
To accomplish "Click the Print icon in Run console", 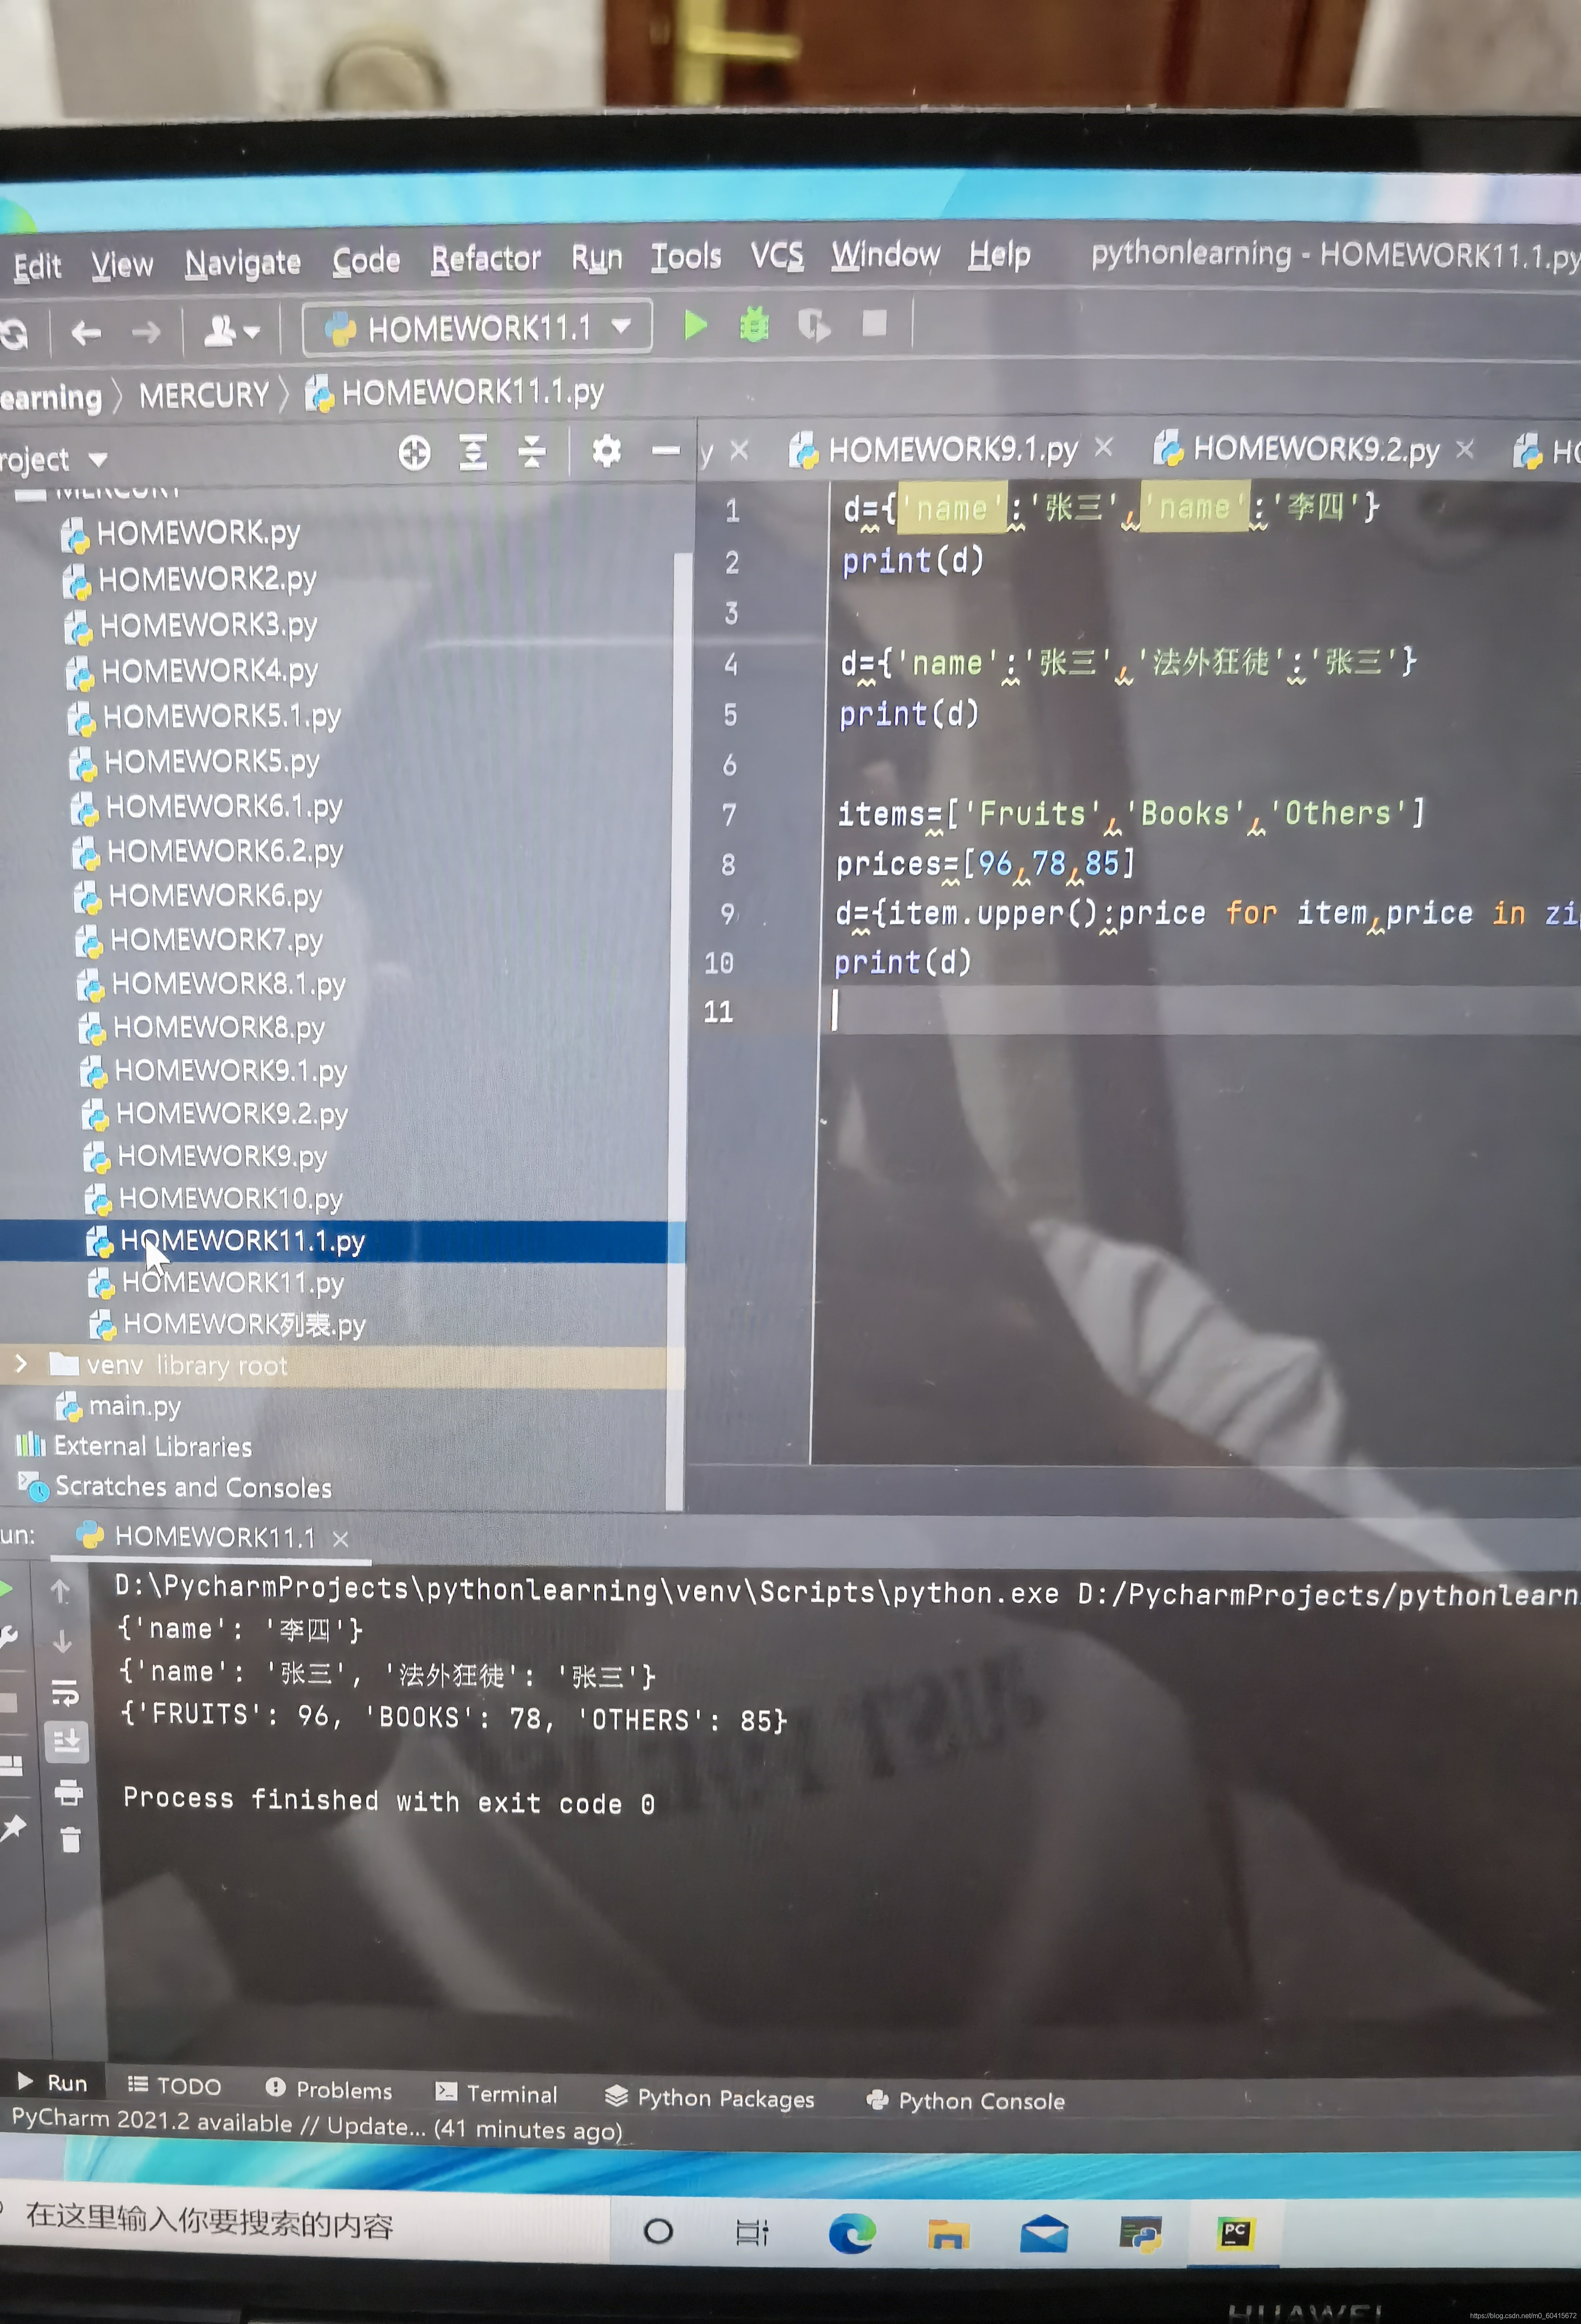I will click(x=68, y=1792).
